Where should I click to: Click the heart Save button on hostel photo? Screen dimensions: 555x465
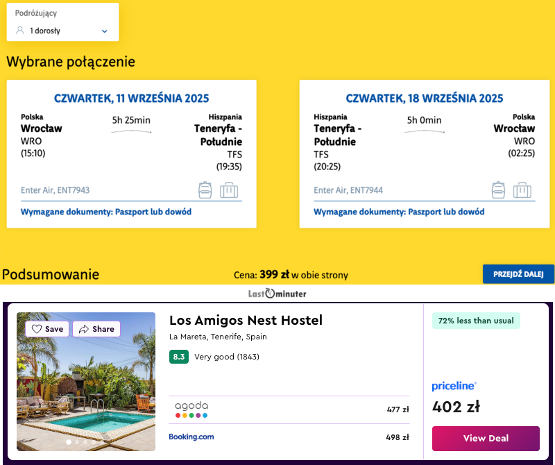tap(47, 329)
